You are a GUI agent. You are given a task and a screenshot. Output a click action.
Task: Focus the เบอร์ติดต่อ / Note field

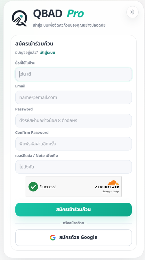tap(74, 167)
